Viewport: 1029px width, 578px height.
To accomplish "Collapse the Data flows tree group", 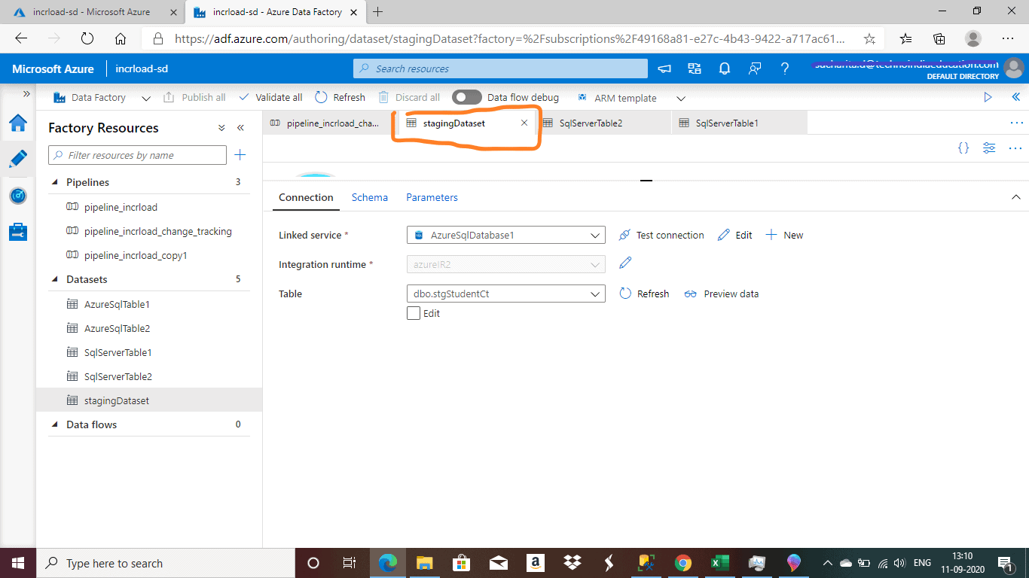I will pyautogui.click(x=54, y=424).
